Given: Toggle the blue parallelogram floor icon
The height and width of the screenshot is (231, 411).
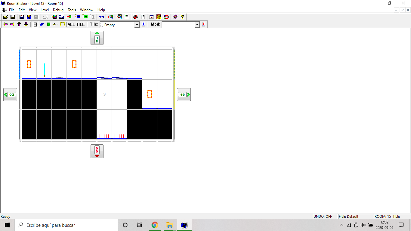Looking at the screenshot, I should click(42, 24).
